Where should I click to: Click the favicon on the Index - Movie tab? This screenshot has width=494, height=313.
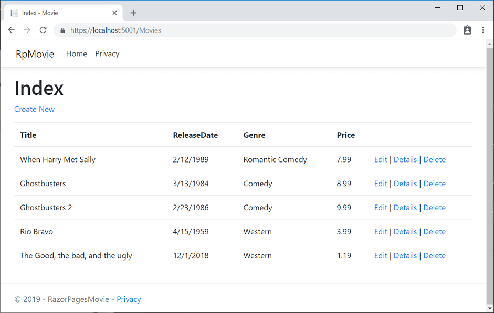click(13, 12)
